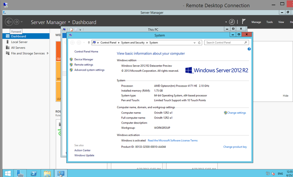Click Change settings for computer name
The image size is (293, 177).
pyautogui.click(x=237, y=113)
